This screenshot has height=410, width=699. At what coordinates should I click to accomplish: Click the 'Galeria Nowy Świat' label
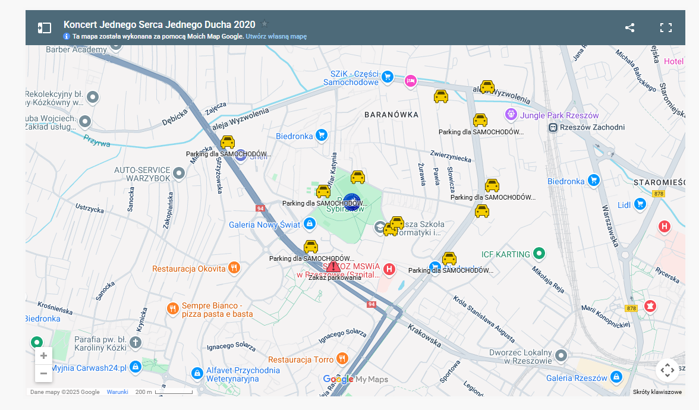(265, 225)
